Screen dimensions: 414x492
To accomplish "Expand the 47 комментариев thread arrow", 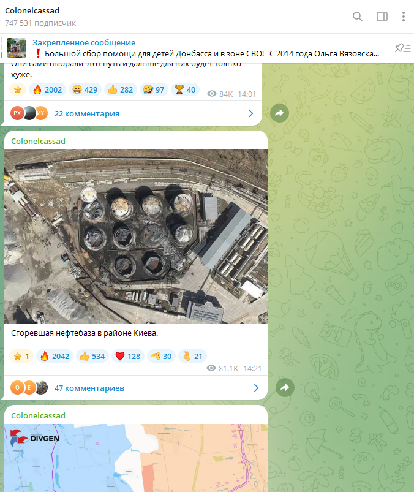I will (x=256, y=388).
